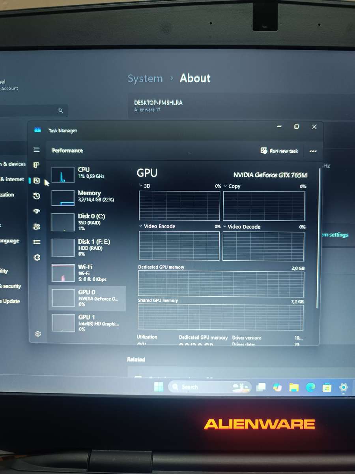This screenshot has width=355, height=474.
Task: Open the App history page
Action: point(37,196)
